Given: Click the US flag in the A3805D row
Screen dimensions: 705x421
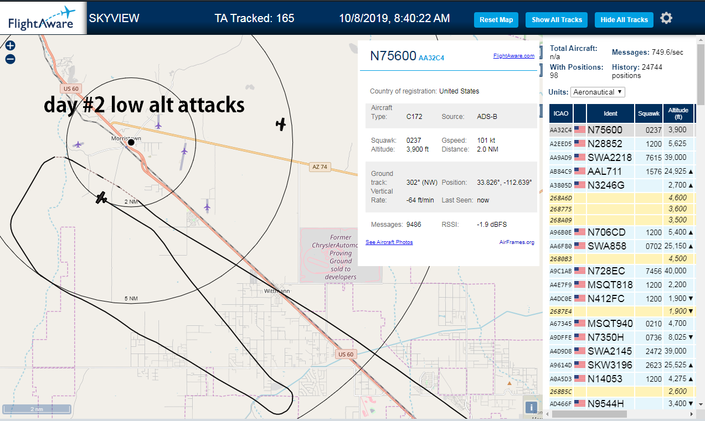Looking at the screenshot, I should click(580, 185).
